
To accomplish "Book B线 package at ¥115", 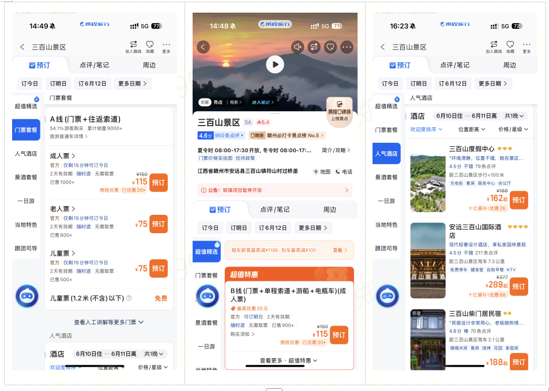I will (x=339, y=335).
